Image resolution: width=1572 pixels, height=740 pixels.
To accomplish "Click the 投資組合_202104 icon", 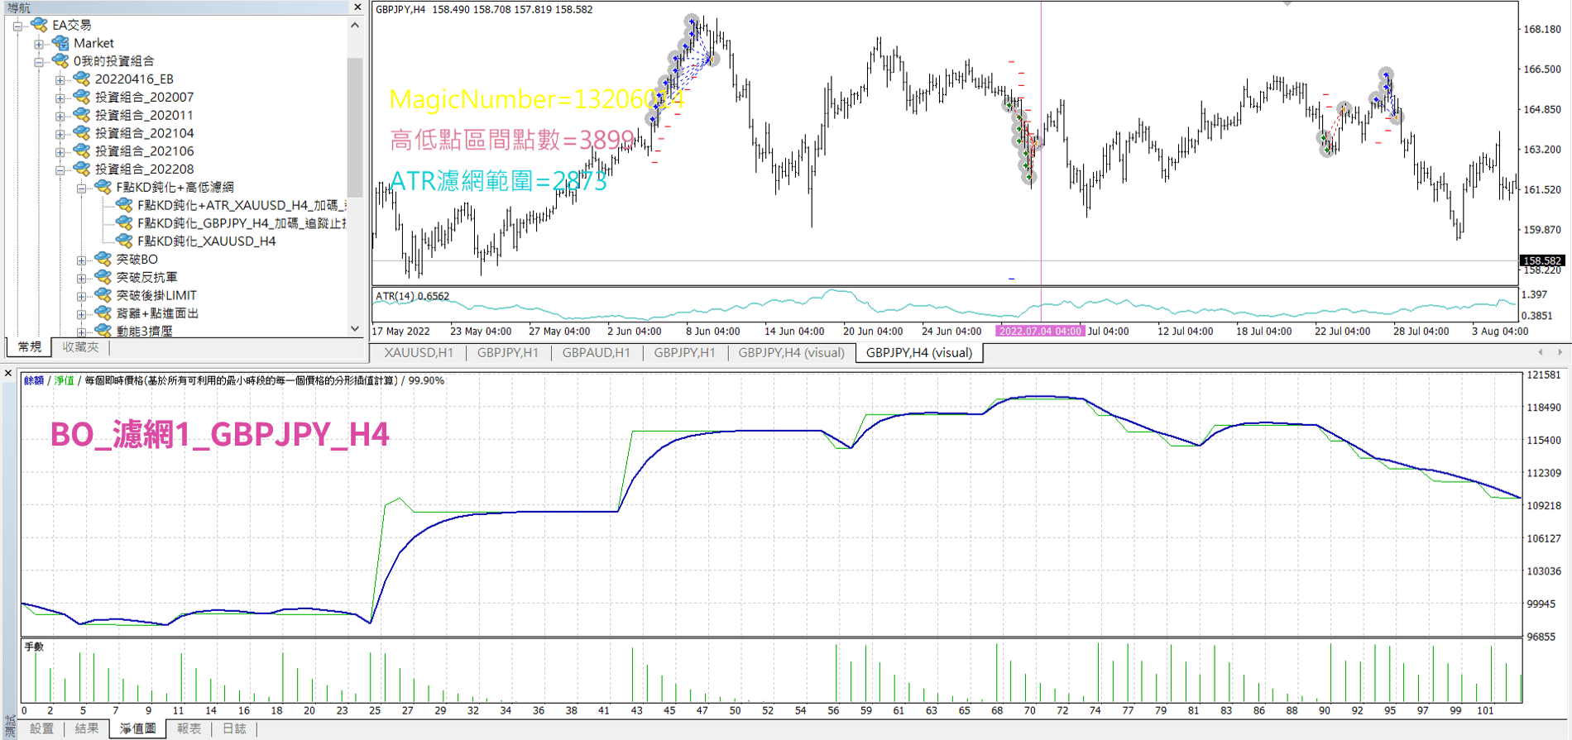I will click(81, 133).
